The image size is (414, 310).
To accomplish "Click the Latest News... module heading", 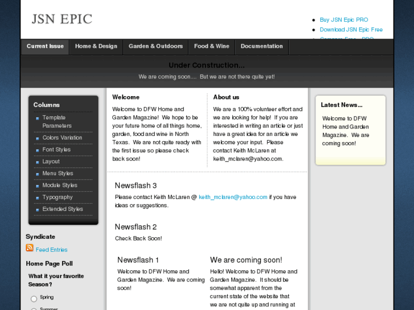I will point(342,105).
